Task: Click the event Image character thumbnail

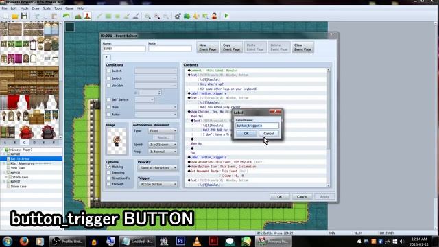Action: tap(117, 141)
